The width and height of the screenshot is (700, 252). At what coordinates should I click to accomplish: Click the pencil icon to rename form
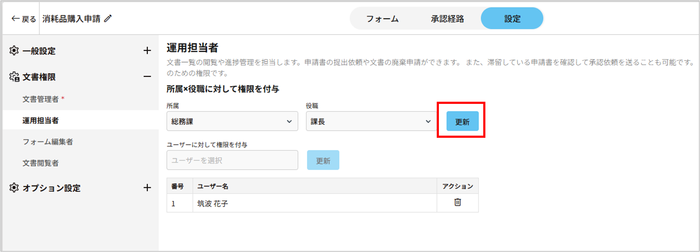pos(108,19)
